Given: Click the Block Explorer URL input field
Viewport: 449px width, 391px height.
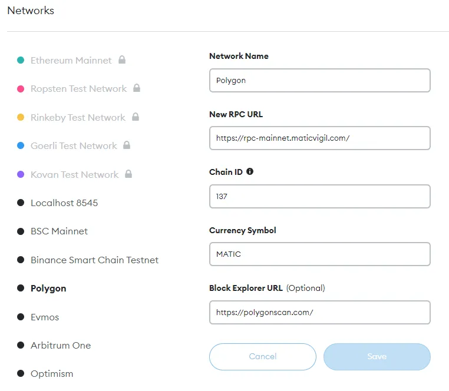Looking at the screenshot, I should pos(320,312).
